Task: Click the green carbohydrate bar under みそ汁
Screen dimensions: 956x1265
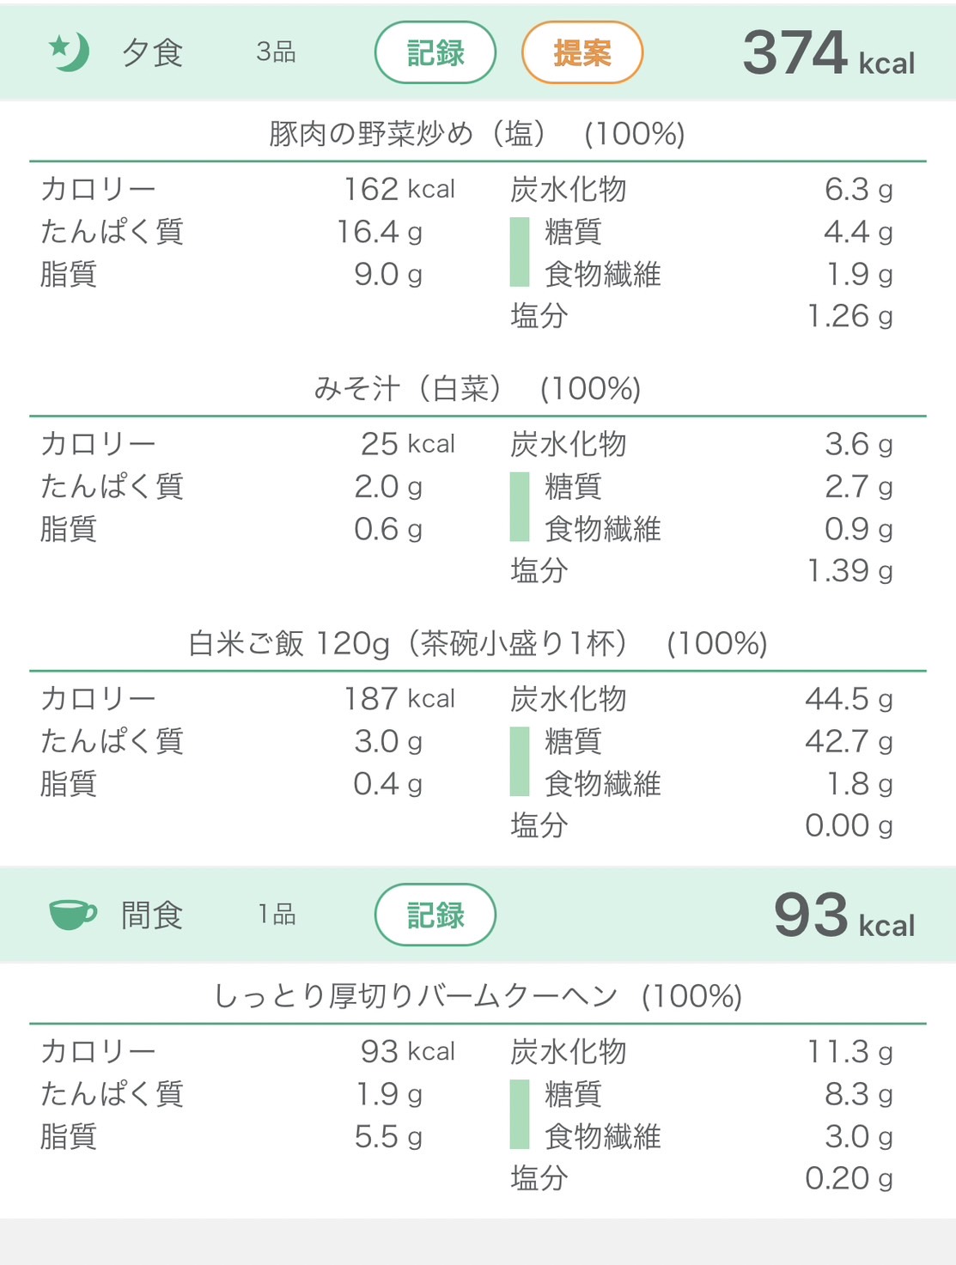Action: tap(520, 508)
